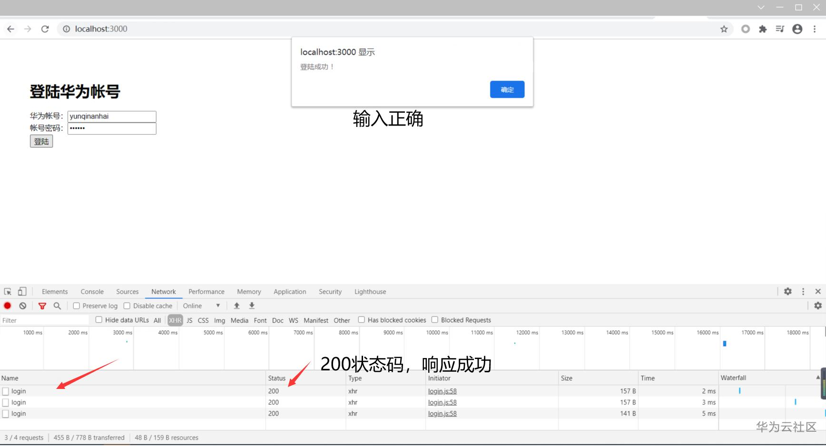This screenshot has width=826, height=446.
Task: Import a HAR file with upload arrow
Action: point(236,306)
